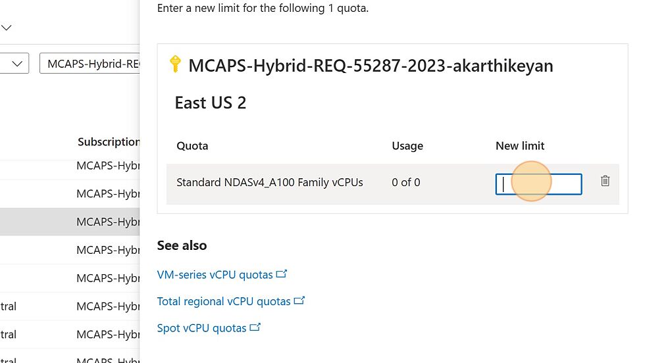The height and width of the screenshot is (363, 645).
Task: Open Total regional vCPU quotas link
Action: (x=224, y=301)
